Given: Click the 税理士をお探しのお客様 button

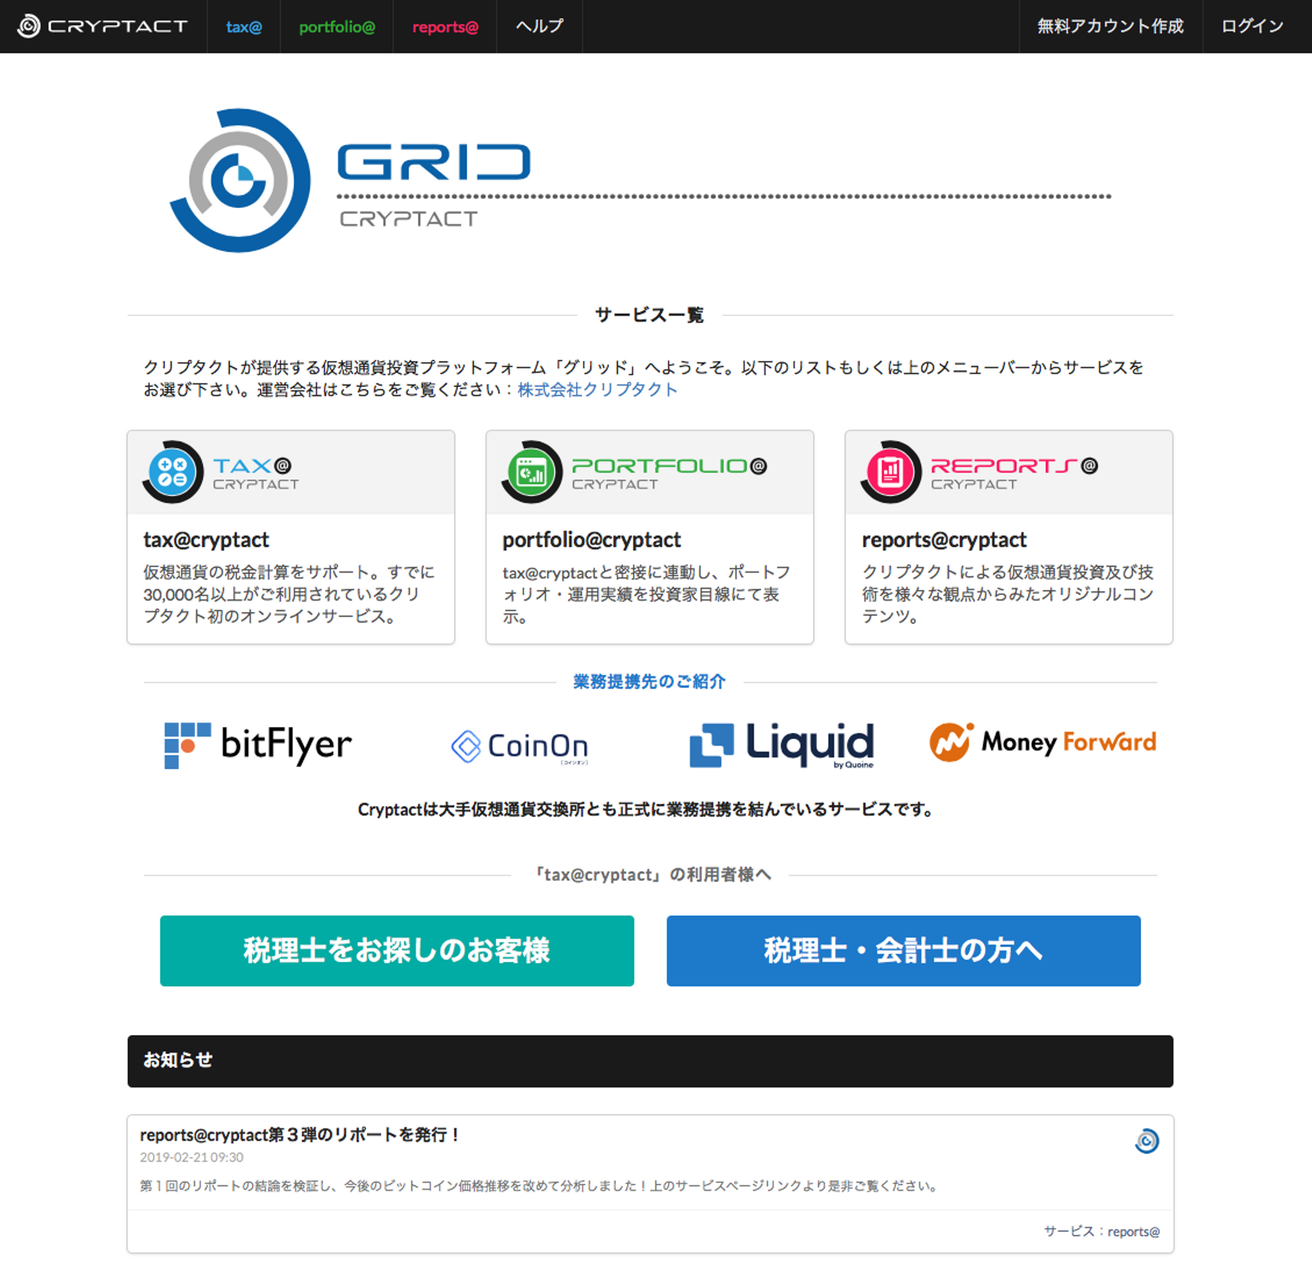Looking at the screenshot, I should point(397,951).
